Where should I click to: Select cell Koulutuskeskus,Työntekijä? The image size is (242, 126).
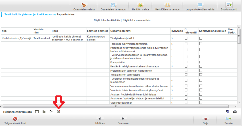pyautogui.click(x=17, y=38)
